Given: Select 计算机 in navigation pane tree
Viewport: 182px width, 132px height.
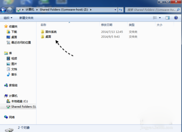Looking at the screenshot, I should point(13,96).
